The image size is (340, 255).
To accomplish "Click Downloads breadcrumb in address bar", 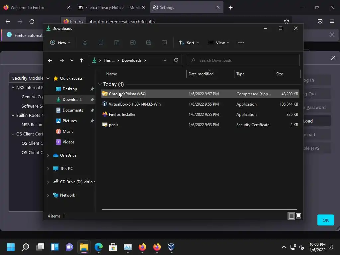I will coord(131,60).
